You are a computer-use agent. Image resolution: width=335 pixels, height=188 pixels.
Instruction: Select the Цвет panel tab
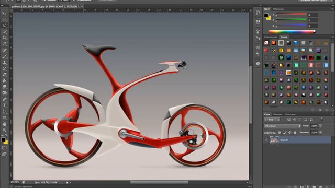[267, 9]
